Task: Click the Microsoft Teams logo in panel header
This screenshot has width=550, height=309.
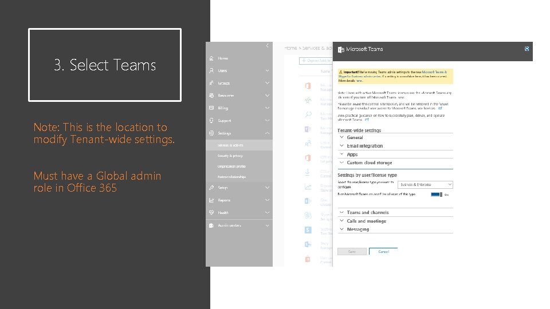Action: pyautogui.click(x=340, y=49)
